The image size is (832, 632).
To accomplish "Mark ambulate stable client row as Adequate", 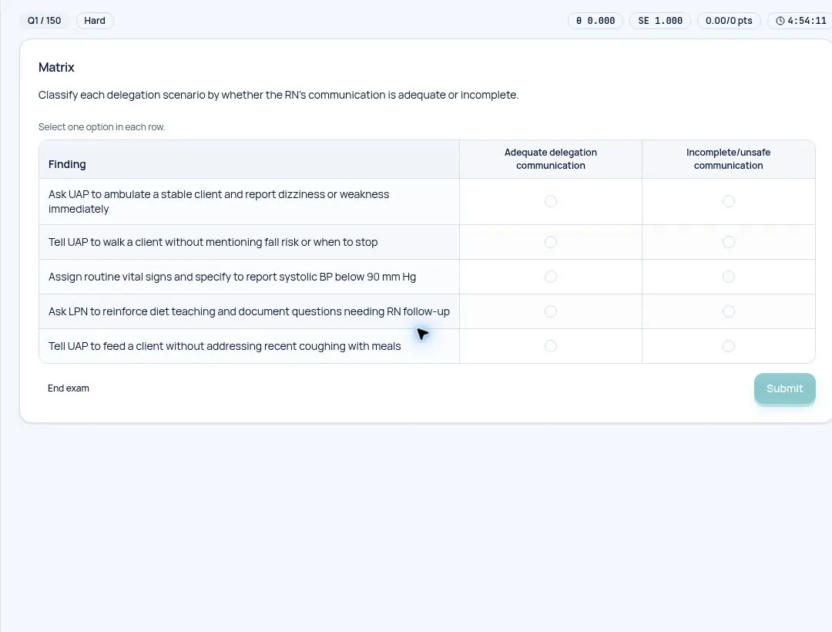I will click(x=551, y=201).
